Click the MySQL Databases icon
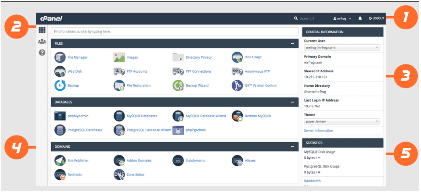Screen dimensions: 421x192 [x=119, y=116]
